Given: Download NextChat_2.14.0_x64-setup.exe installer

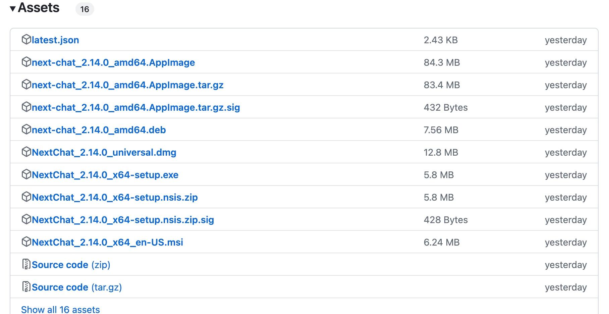Looking at the screenshot, I should point(105,175).
